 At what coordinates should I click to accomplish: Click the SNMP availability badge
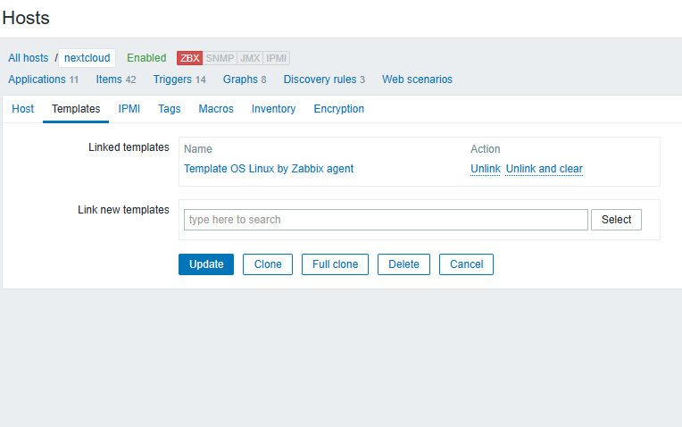coord(220,58)
